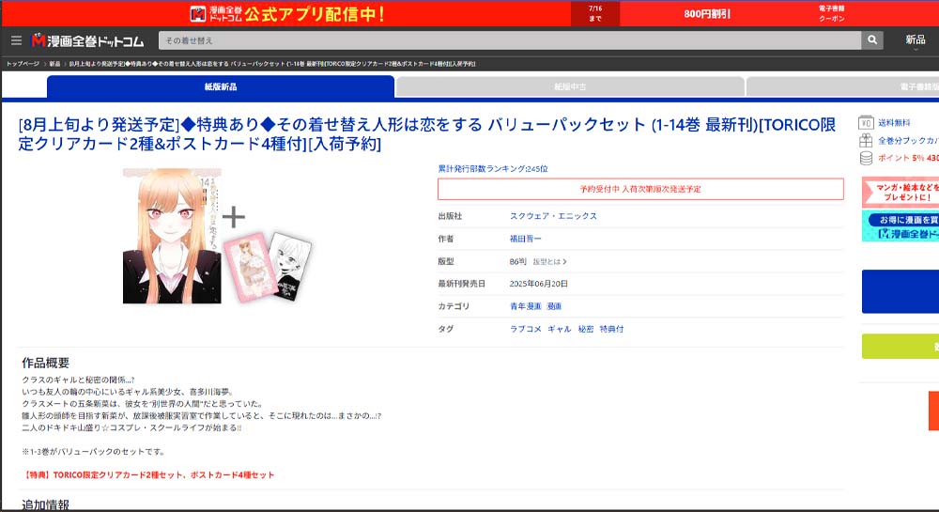Click the monochrome bonus postcard image
939x512 pixels.
point(290,265)
